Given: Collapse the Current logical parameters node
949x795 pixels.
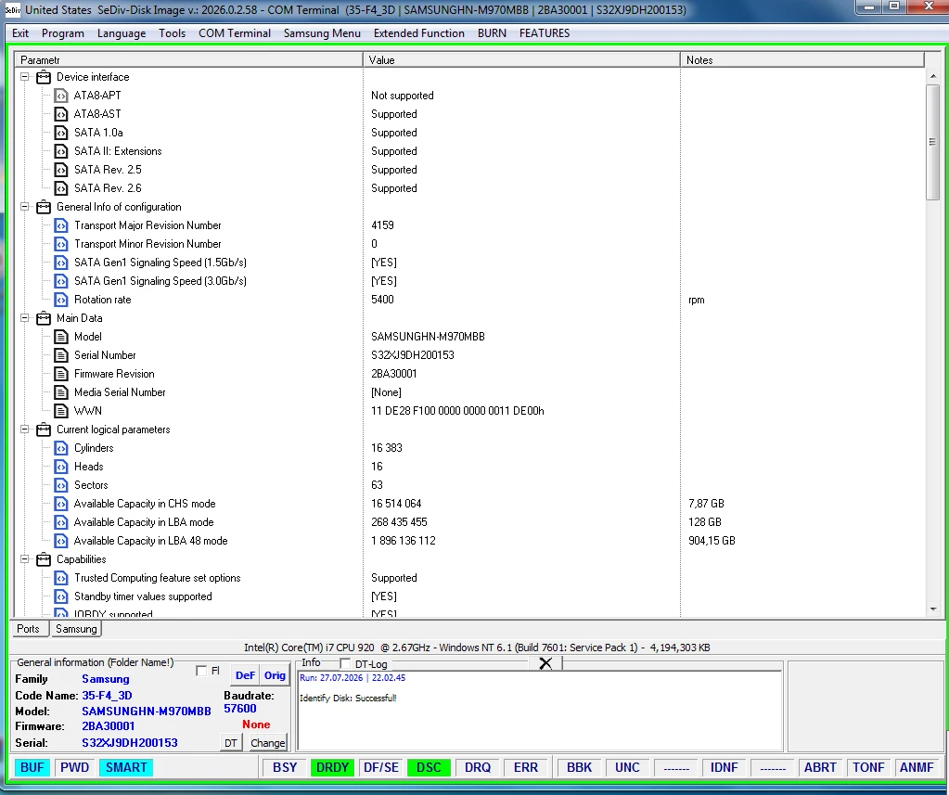Looking at the screenshot, I should tap(25, 430).
